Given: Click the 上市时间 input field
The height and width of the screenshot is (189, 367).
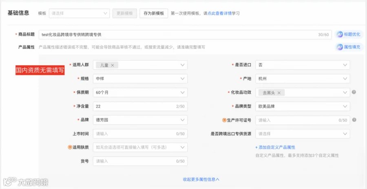Looking at the screenshot, I should click(140, 134).
